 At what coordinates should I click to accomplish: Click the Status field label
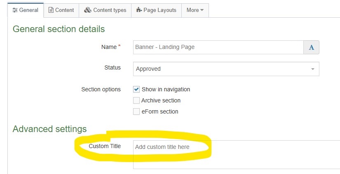click(113, 67)
